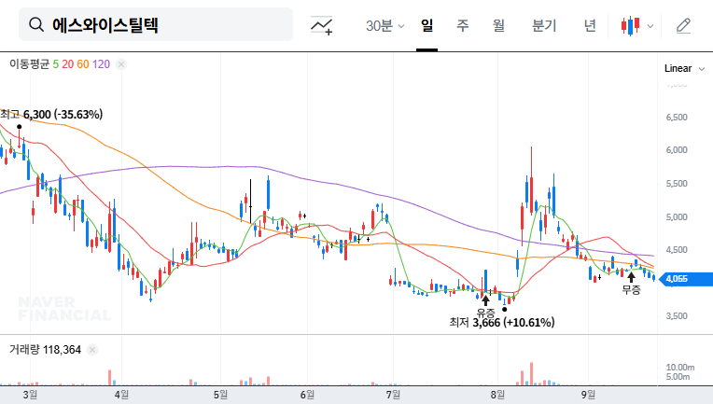Click the 20-day moving average label
Viewport: 713px width, 404px height.
coord(68,64)
